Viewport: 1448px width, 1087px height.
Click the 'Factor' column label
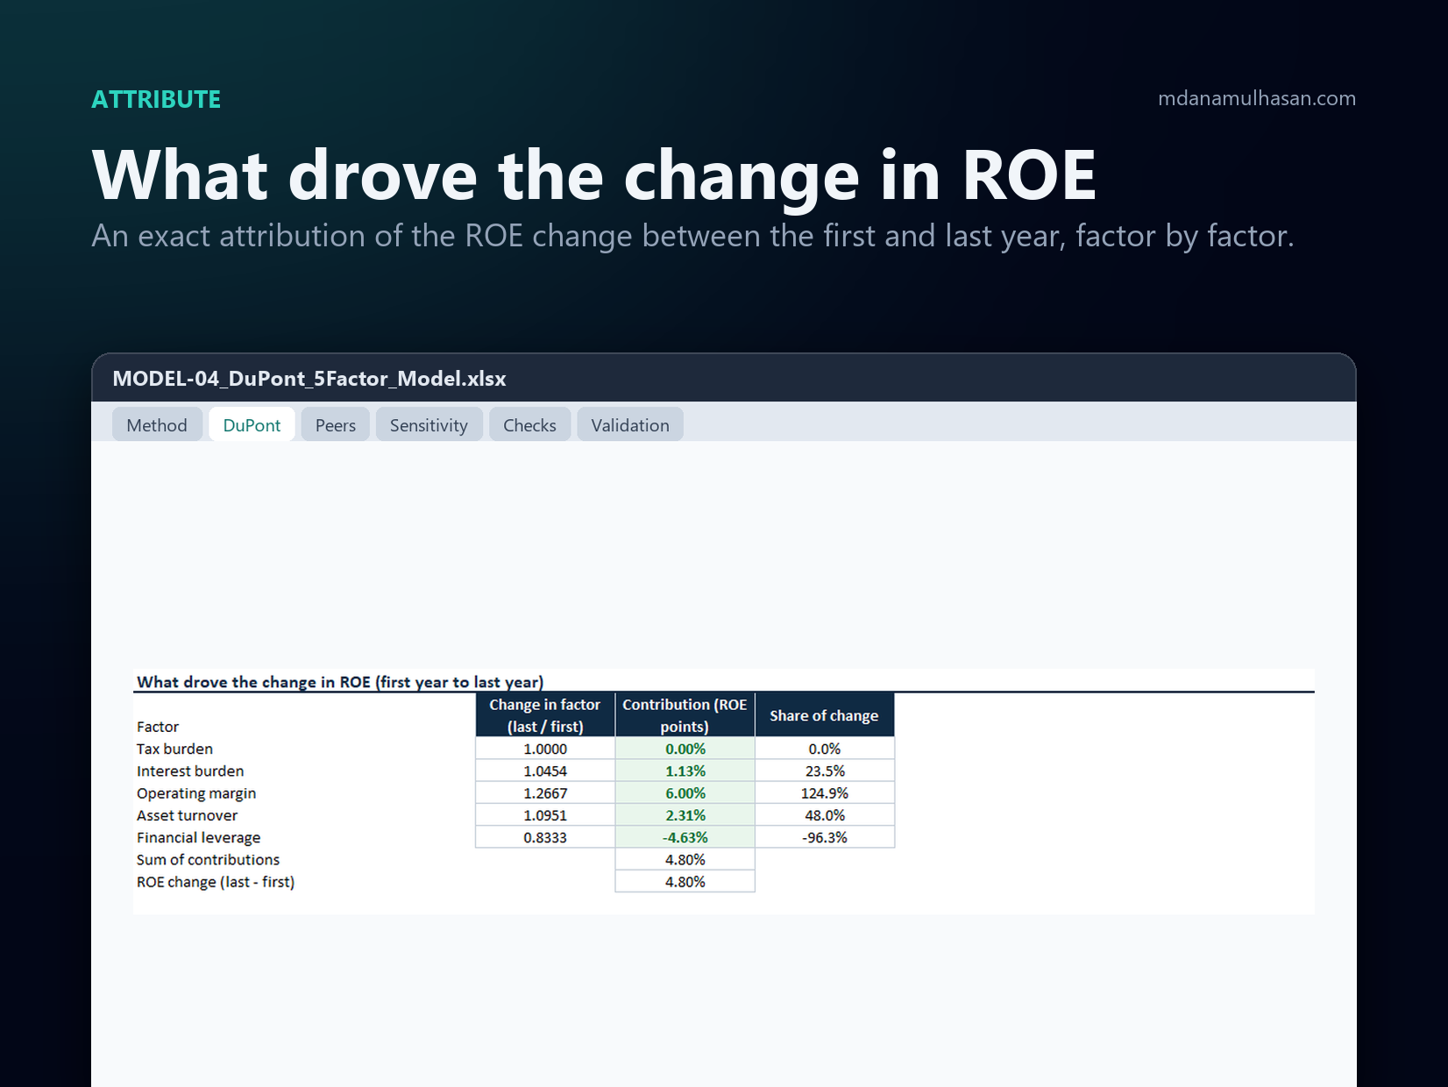(158, 727)
